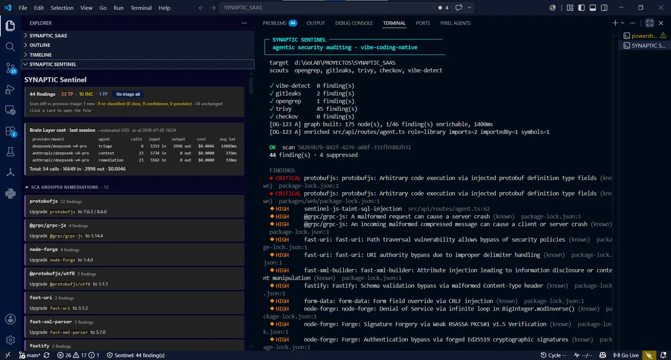Open the Terminal menu
The height and width of the screenshot is (360, 671).
[141, 8]
